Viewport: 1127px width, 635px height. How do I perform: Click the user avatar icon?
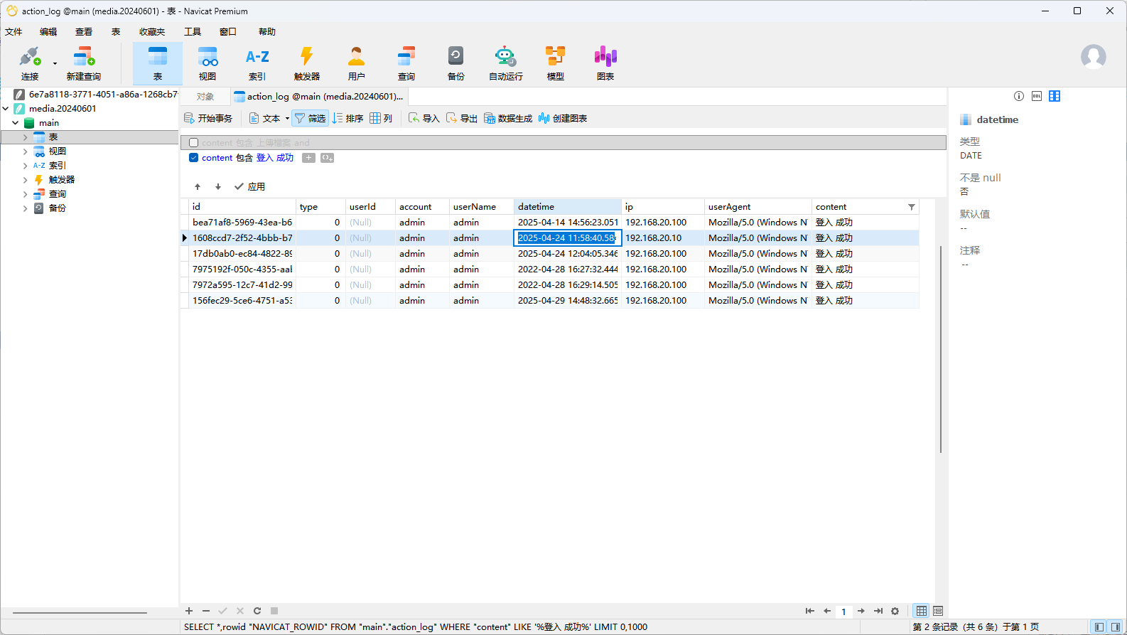tap(1094, 57)
